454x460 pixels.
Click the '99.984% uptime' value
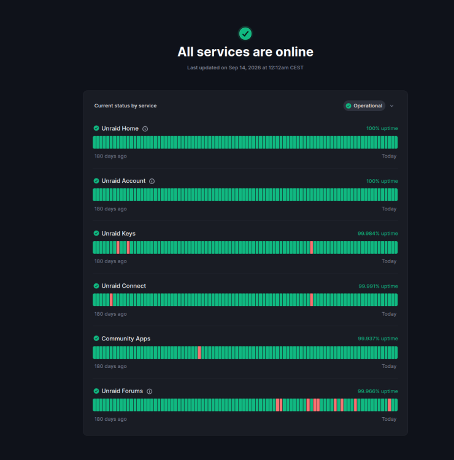coord(378,234)
